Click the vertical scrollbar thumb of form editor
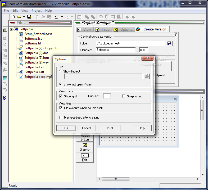Screen dimensions: 208x190 pos(202,110)
